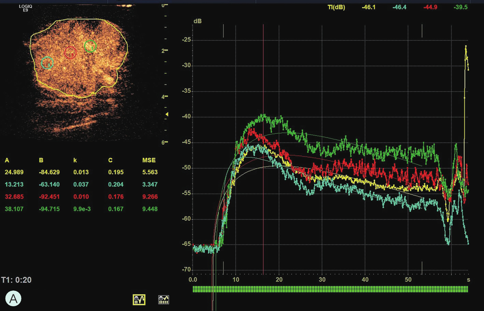Switch to the white-bordered multi-frame curve layout icon

[x=163, y=300]
